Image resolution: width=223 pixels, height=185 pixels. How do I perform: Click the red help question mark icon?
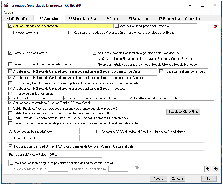pos(216,26)
